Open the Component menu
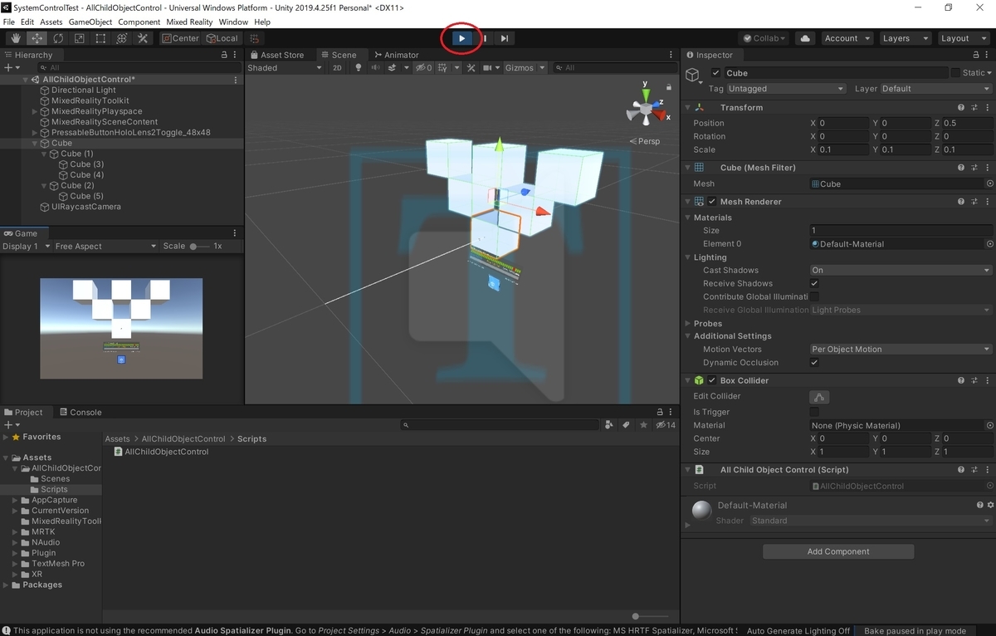This screenshot has height=636, width=996. click(139, 22)
